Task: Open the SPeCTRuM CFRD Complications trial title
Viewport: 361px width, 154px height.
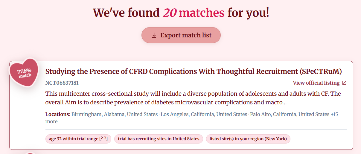Action: (194, 71)
